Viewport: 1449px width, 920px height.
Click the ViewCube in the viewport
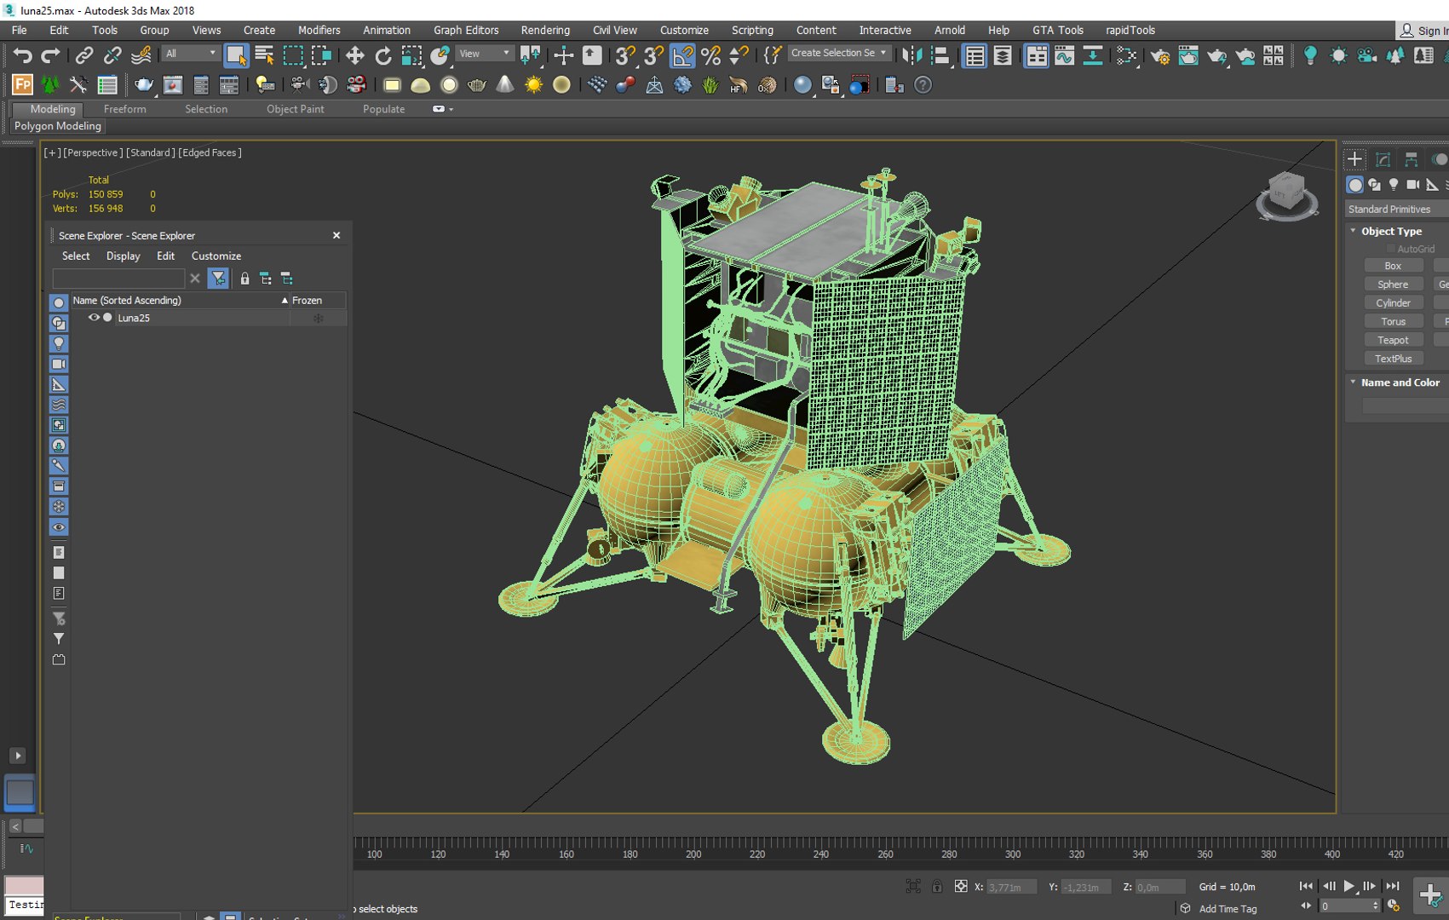tap(1287, 195)
